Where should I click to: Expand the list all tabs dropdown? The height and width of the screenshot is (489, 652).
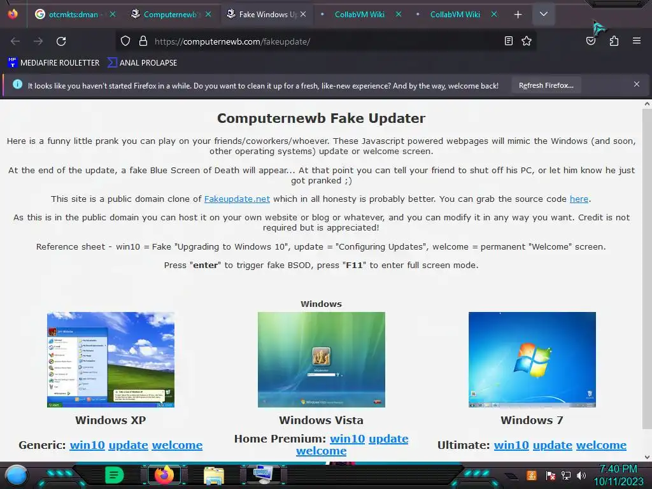coord(544,14)
